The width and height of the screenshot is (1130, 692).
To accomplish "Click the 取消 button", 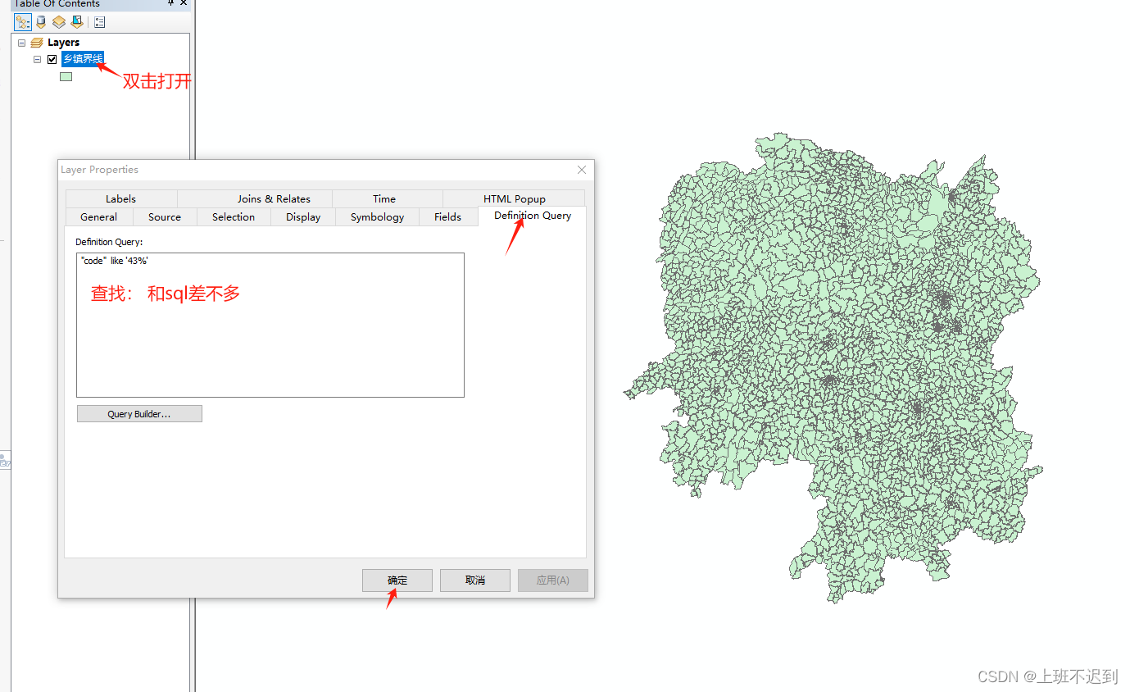I will click(x=474, y=580).
